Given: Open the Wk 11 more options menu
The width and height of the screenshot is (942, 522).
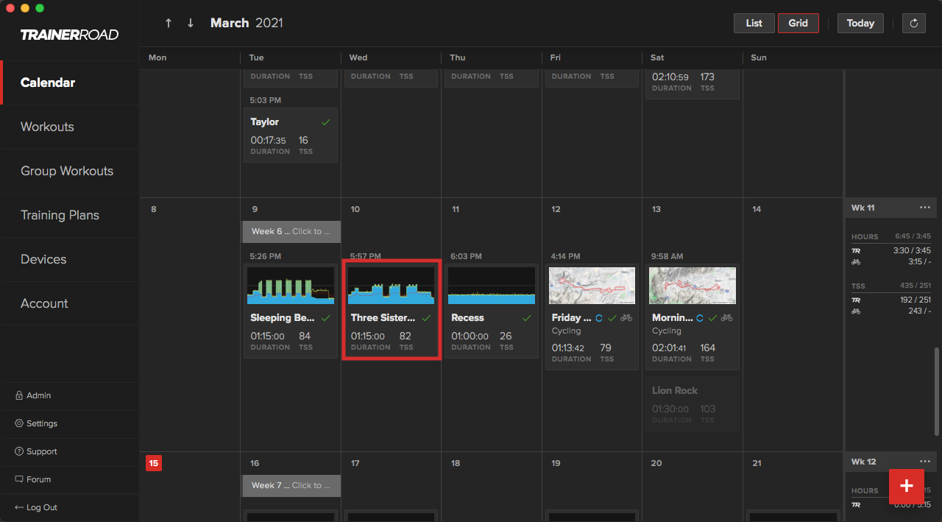Looking at the screenshot, I should (x=925, y=208).
